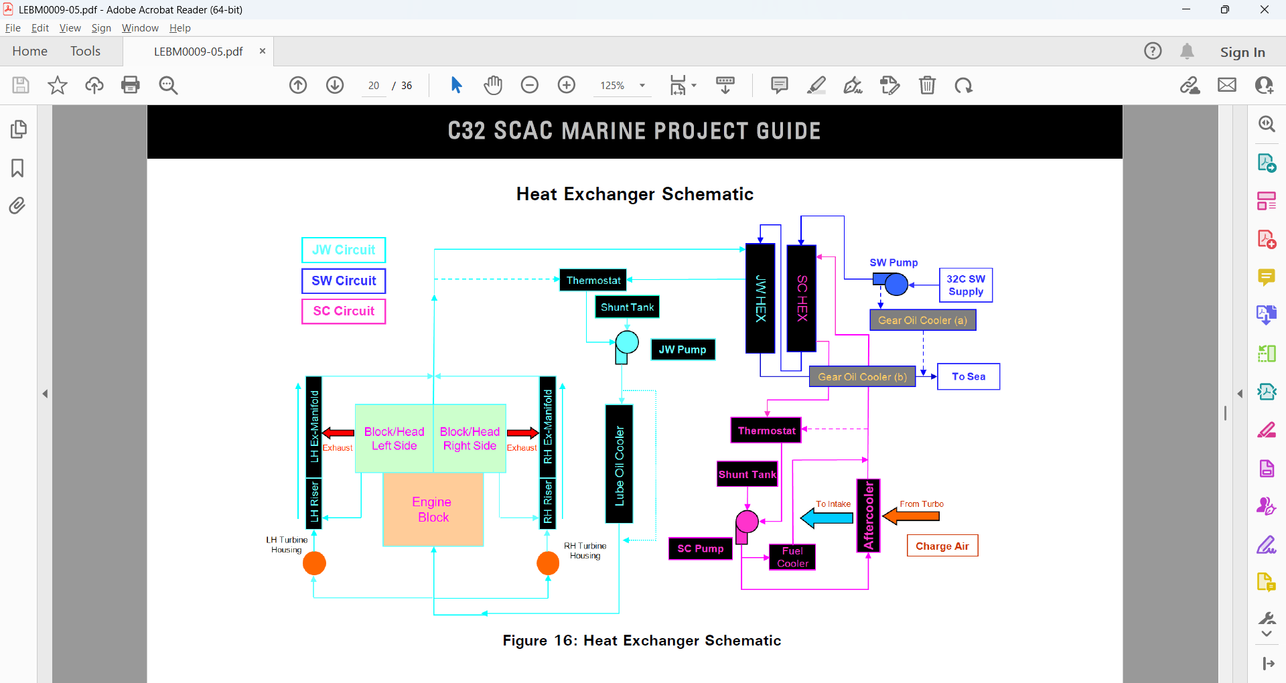Open the Attachments paperclip panel
Viewport: 1286px width, 683px height.
(x=18, y=205)
